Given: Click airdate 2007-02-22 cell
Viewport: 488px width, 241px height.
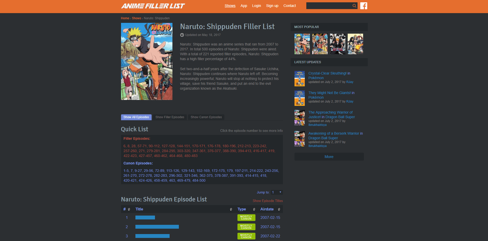Looking at the screenshot, I should click(x=270, y=236).
